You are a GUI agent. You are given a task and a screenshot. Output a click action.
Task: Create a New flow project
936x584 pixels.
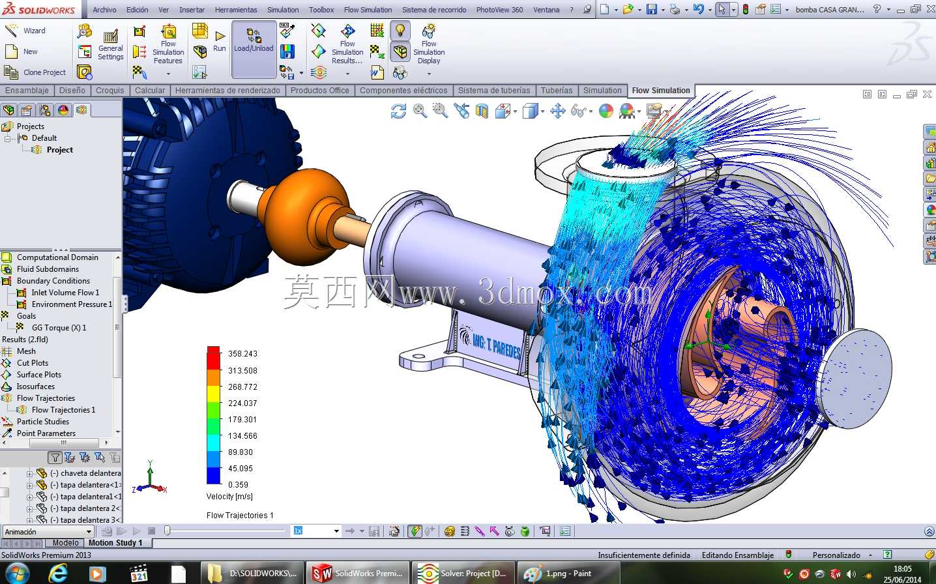22,51
